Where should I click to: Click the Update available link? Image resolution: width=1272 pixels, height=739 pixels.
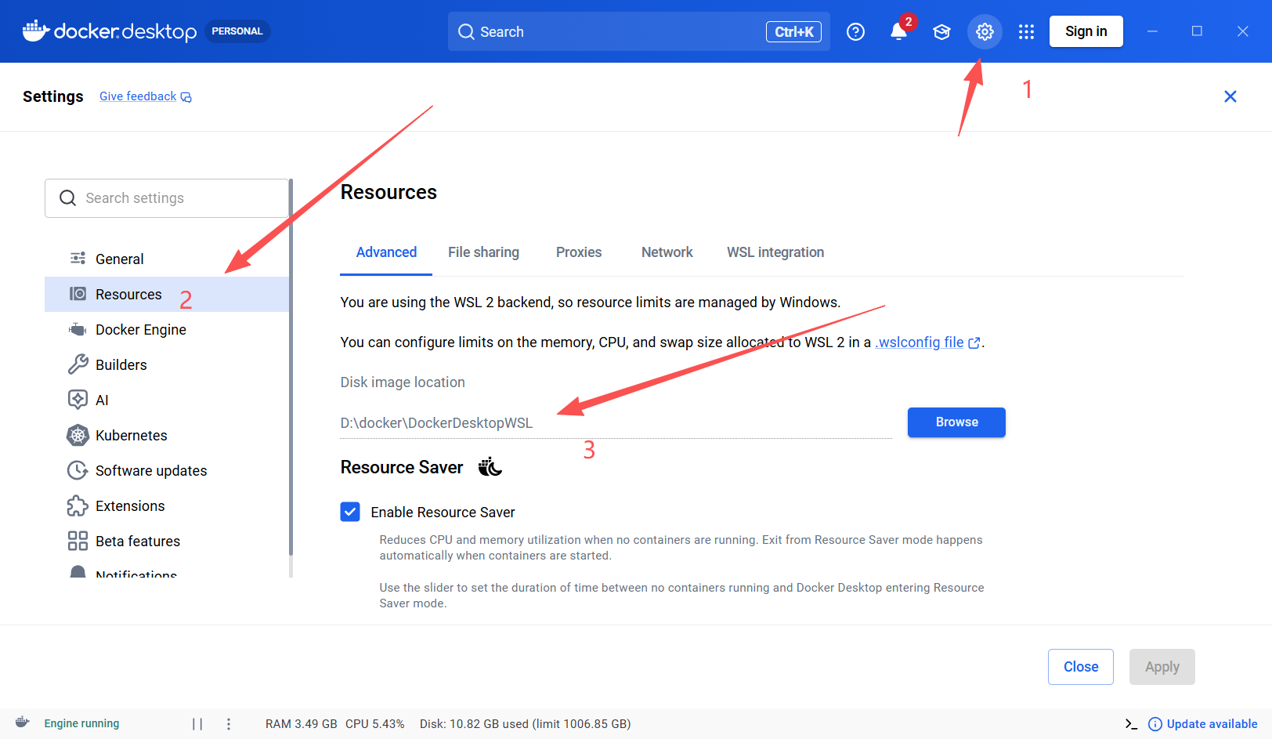[x=1212, y=724]
